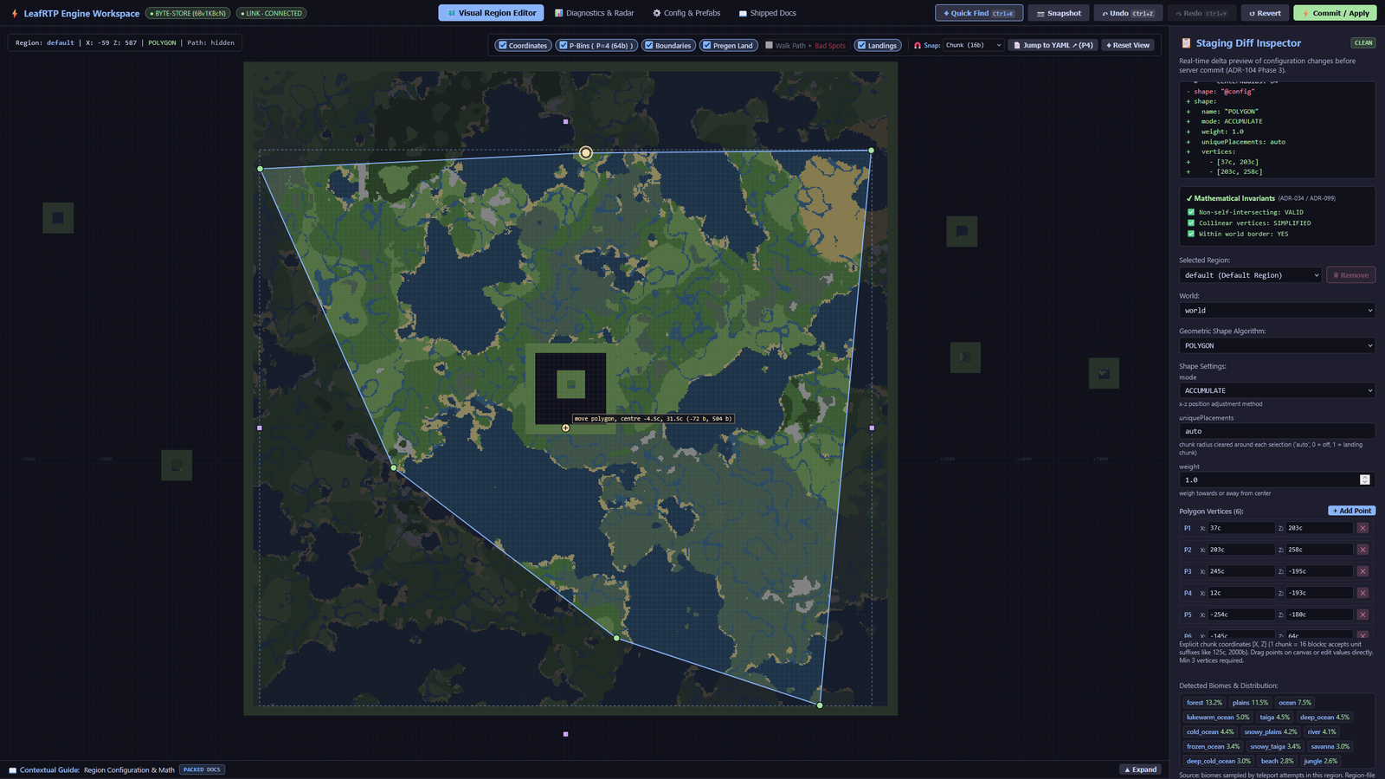1385x779 pixels.
Task: Click the LINK - CONNECTED status badge
Action: [272, 13]
